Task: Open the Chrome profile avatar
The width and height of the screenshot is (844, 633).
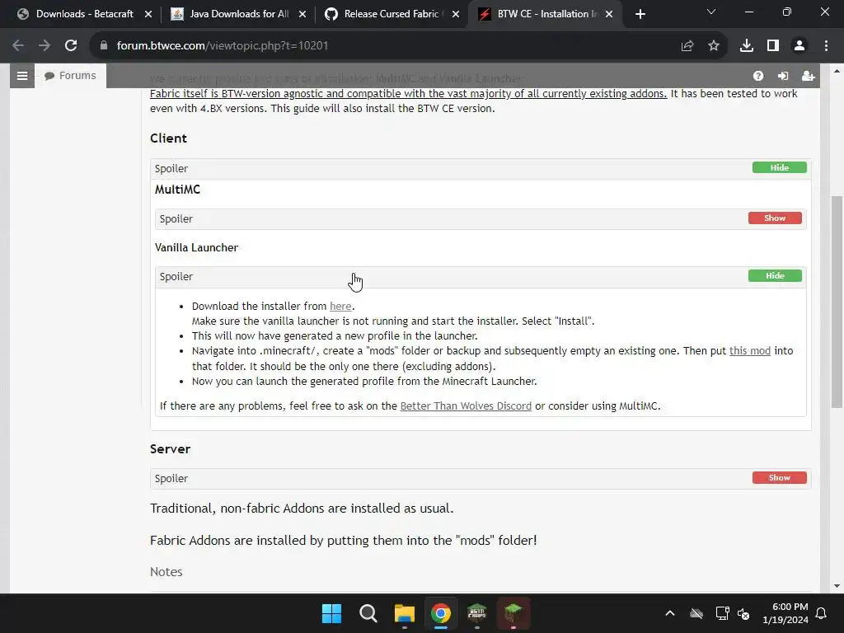Action: [x=799, y=46]
